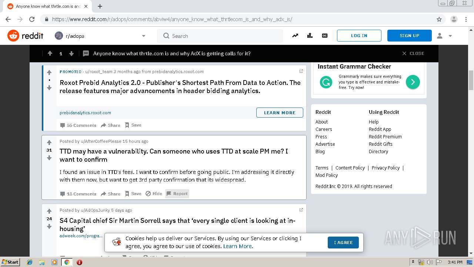Open S4 Capital Sorrell post title

pos(177,225)
